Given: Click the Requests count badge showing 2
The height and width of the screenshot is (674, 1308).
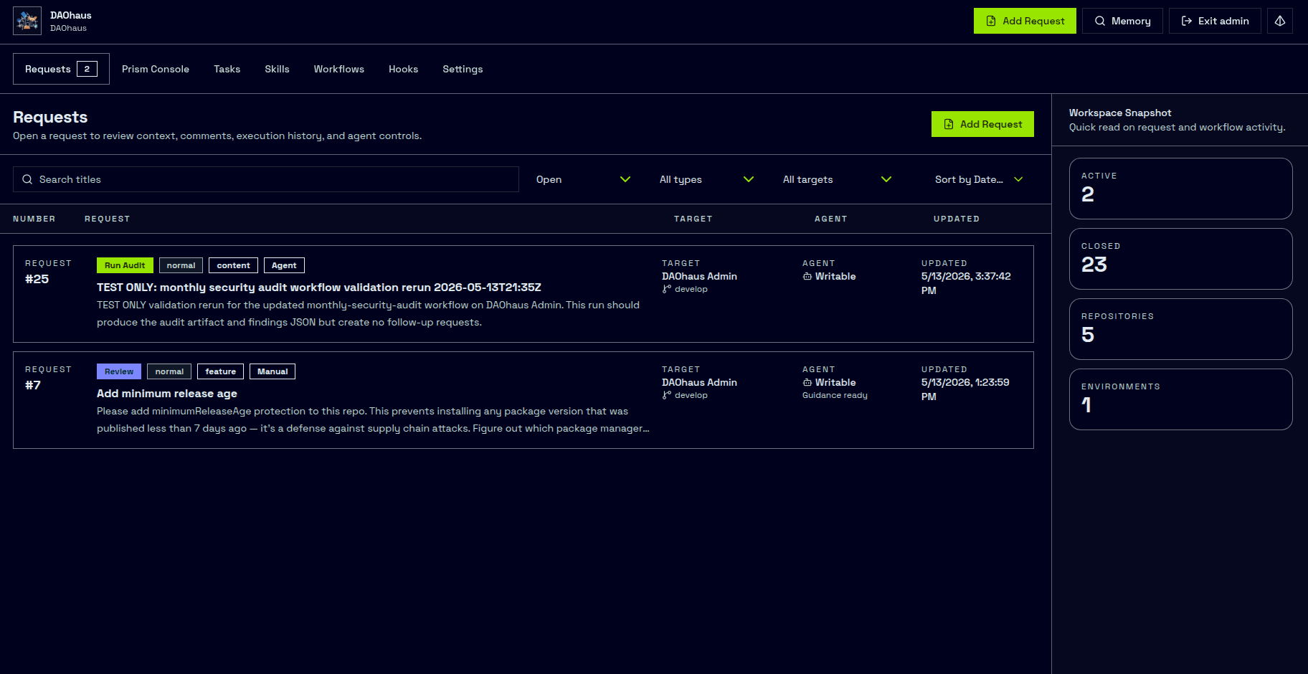Looking at the screenshot, I should 87,69.
